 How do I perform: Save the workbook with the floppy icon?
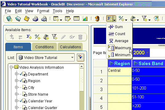27,19
